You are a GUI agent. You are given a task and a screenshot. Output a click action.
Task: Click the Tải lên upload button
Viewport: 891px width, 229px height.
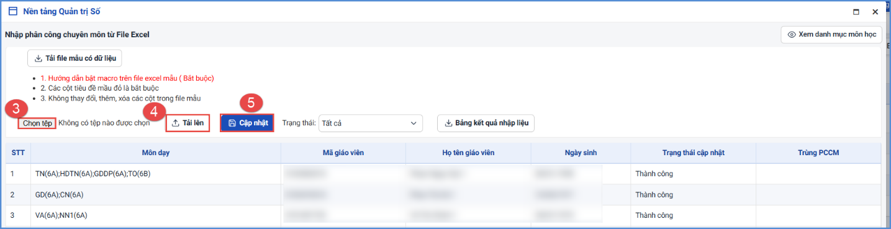pyautogui.click(x=188, y=123)
